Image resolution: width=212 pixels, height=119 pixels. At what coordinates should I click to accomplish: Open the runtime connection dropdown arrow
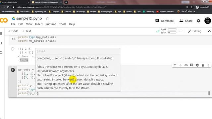pyautogui.click(x=180, y=31)
